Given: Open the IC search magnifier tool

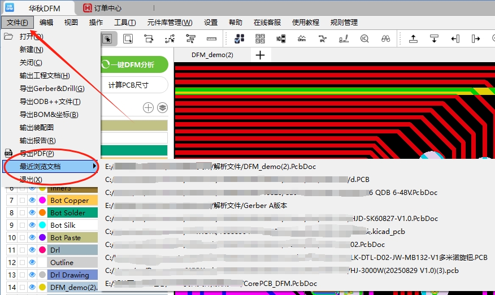Looking at the screenshot, I should [x=364, y=39].
